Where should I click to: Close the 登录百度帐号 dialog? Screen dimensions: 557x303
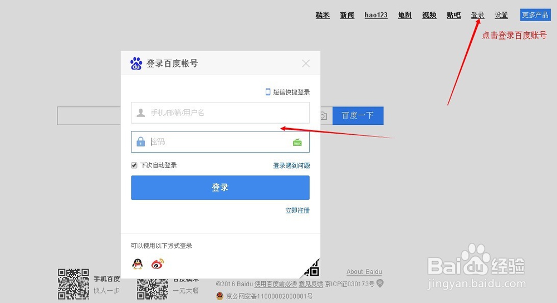(306, 63)
